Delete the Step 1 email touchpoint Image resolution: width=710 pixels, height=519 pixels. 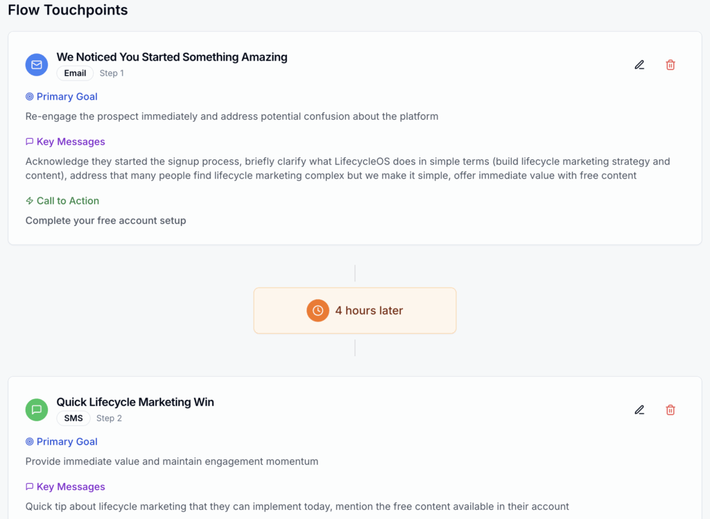(x=670, y=65)
